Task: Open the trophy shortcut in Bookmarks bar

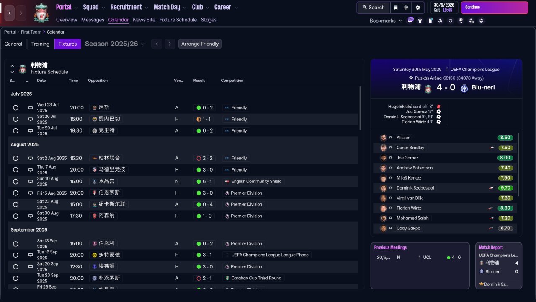Action: click(x=461, y=21)
